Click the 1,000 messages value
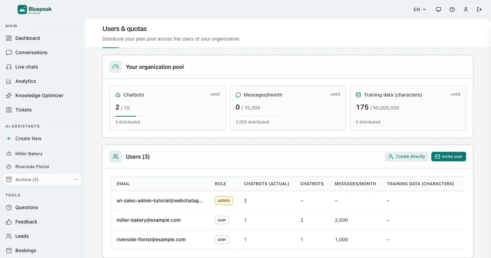The width and height of the screenshot is (491, 258). click(x=341, y=240)
